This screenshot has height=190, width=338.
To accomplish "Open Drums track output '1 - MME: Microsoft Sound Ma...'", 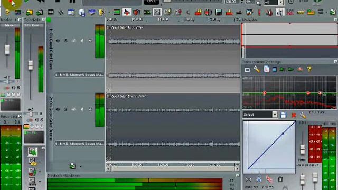I will (79, 143).
